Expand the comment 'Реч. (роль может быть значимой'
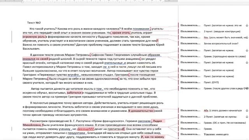The width and height of the screenshot is (249, 140). tap(247, 37)
